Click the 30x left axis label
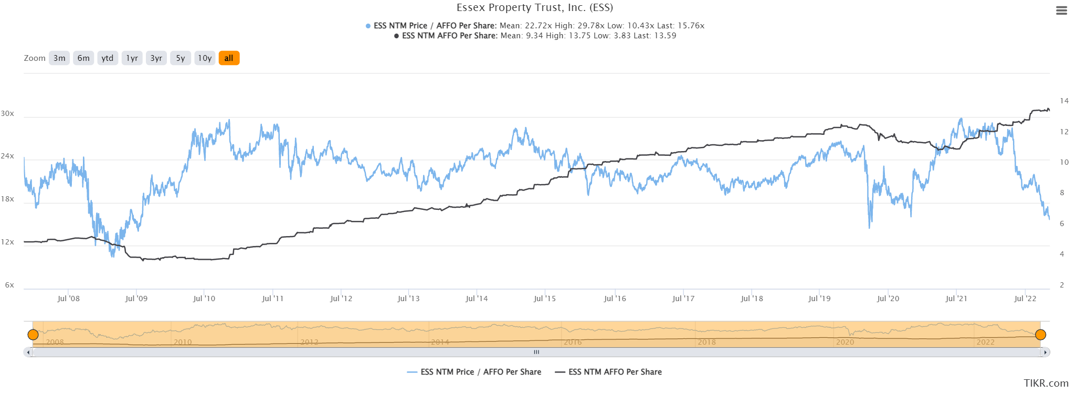Viewport: 1077px width, 394px height. (x=7, y=114)
